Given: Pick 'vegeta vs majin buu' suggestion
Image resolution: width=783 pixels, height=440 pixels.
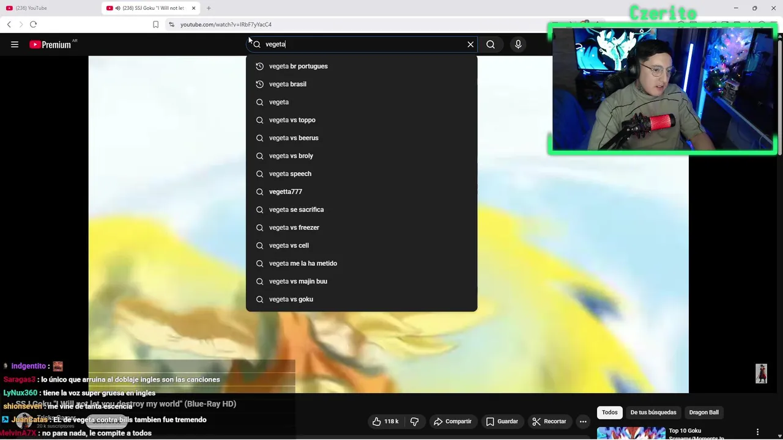Looking at the screenshot, I should pyautogui.click(x=361, y=281).
